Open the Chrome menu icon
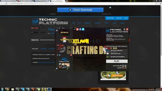The image size is (162, 91). pyautogui.click(x=160, y=4)
